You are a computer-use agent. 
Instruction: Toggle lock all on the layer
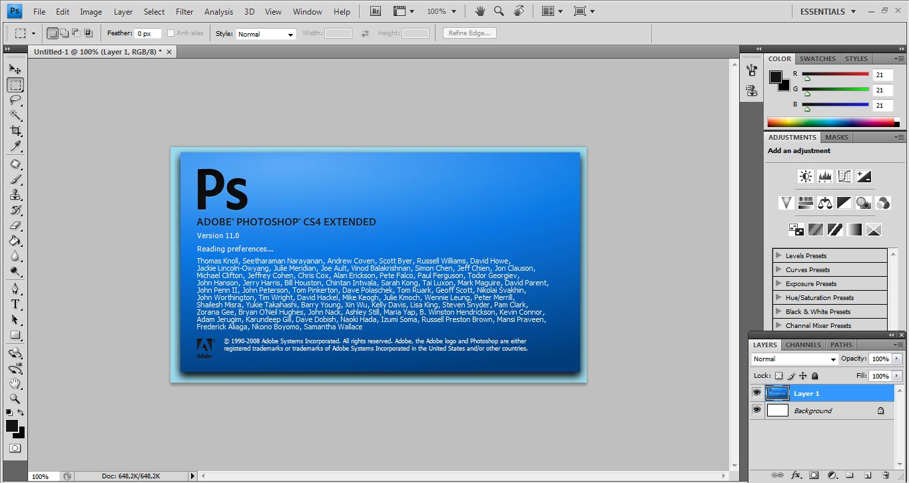click(x=814, y=376)
